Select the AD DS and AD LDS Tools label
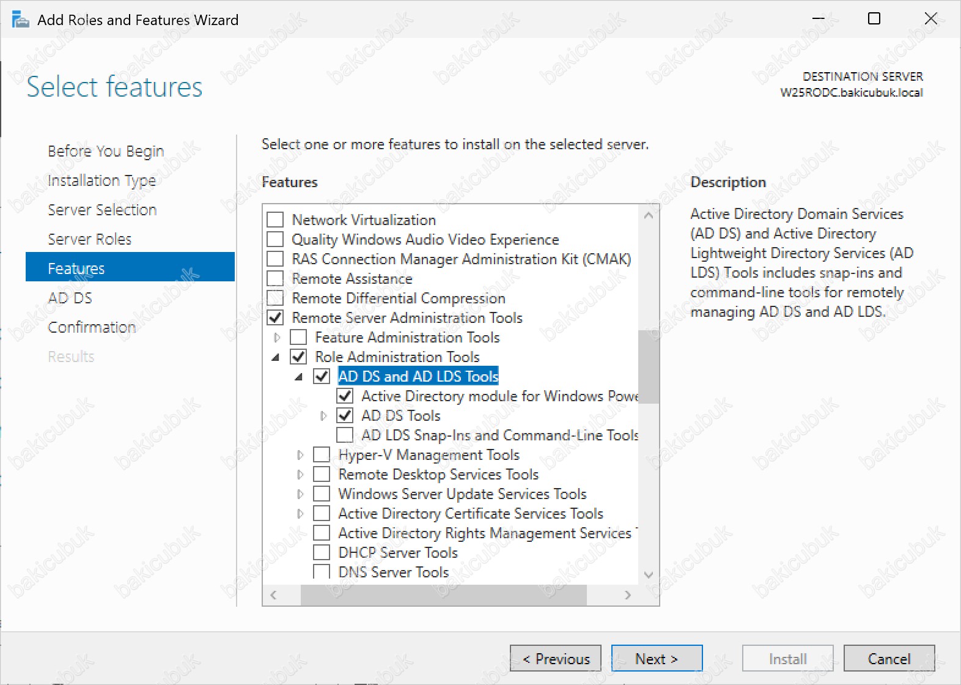The image size is (961, 685). tap(419, 376)
